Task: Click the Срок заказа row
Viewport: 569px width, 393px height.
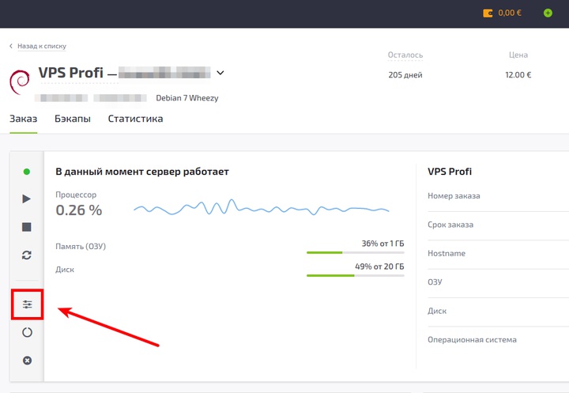Action: 498,225
